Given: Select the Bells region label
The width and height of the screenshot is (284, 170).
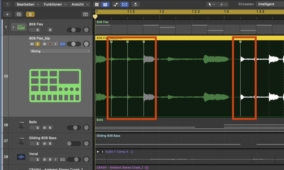Looking at the screenshot, I should (100, 120).
